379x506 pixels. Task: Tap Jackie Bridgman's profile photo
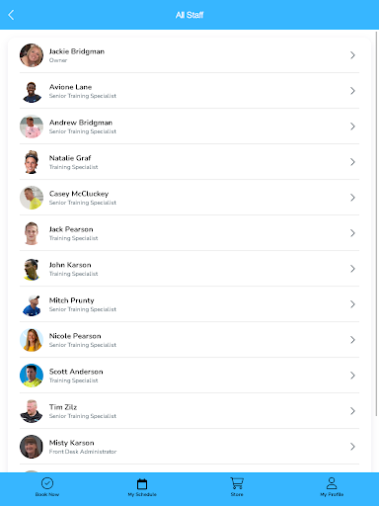coord(32,55)
